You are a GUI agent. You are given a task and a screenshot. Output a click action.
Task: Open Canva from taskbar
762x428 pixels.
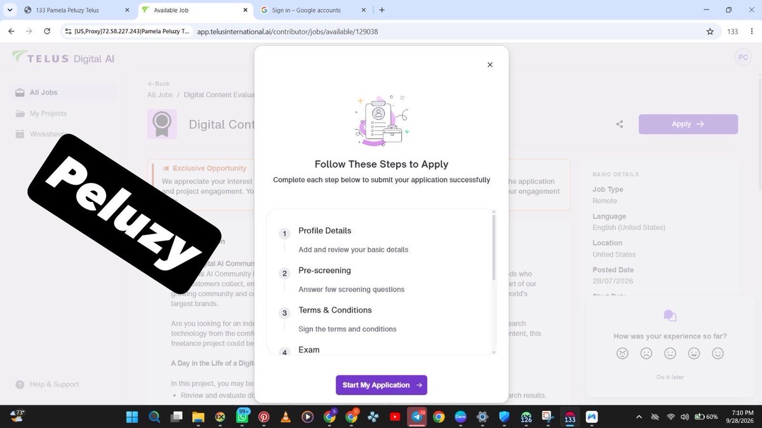coord(461,417)
